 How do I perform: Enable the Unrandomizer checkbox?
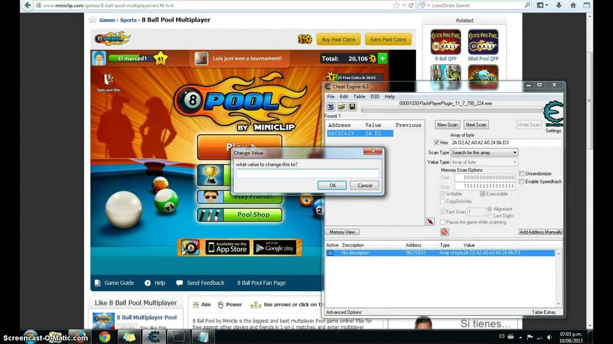tap(522, 173)
